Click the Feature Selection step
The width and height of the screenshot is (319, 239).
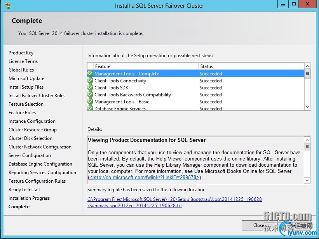(x=26, y=104)
